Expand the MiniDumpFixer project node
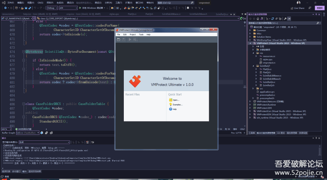 pos(250,40)
